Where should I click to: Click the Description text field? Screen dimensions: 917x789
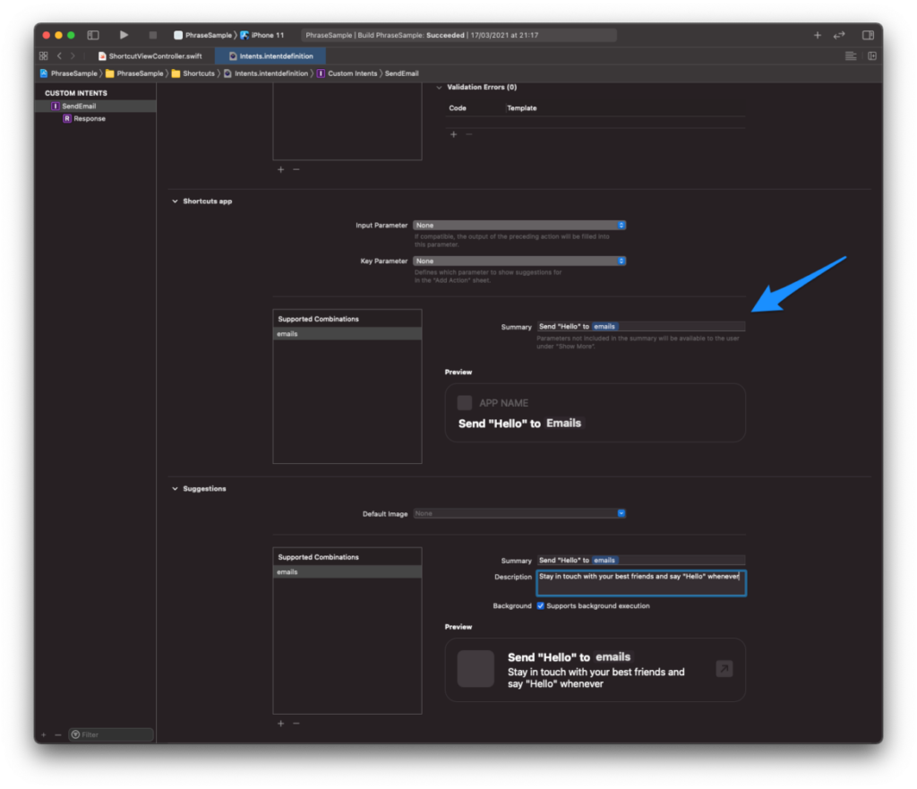coord(641,583)
